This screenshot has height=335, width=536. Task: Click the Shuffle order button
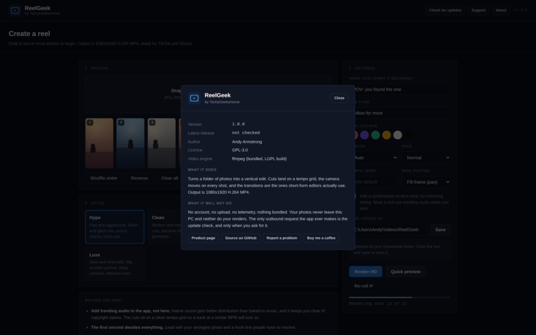pyautogui.click(x=104, y=178)
